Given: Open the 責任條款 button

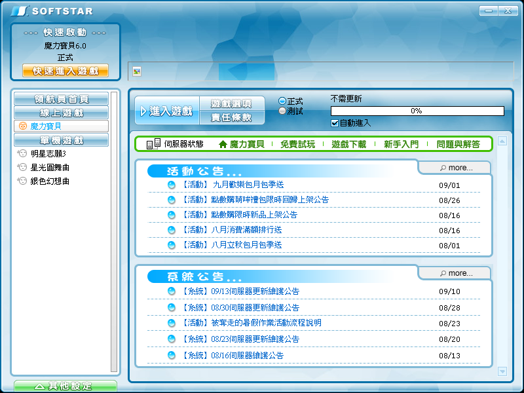Looking at the screenshot, I should pos(232,118).
